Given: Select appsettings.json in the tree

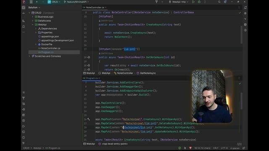Looking at the screenshot, I should [x=50, y=36].
